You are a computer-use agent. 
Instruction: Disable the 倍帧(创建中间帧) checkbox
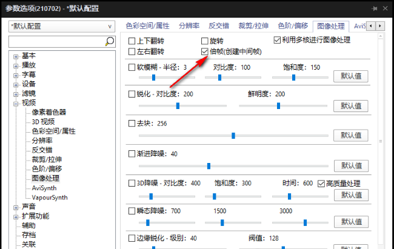tap(205, 52)
